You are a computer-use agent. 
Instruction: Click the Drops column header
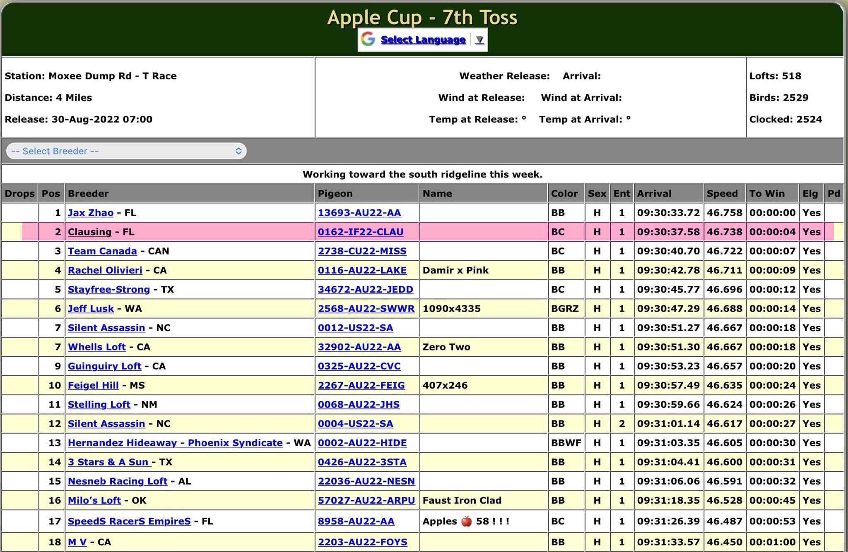click(19, 194)
